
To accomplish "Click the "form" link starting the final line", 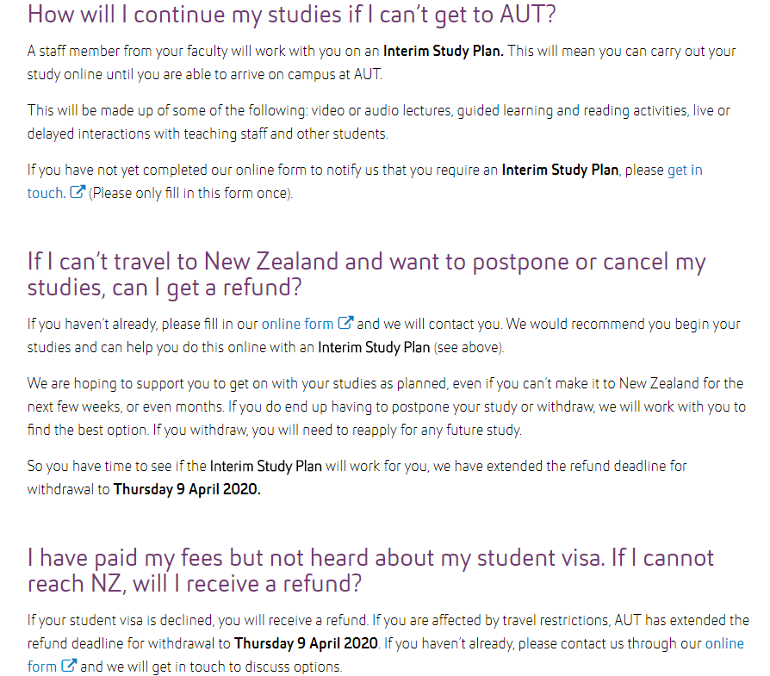I will point(41,667).
